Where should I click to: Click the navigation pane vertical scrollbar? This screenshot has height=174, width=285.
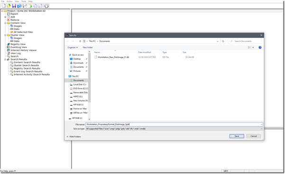pos(89,85)
